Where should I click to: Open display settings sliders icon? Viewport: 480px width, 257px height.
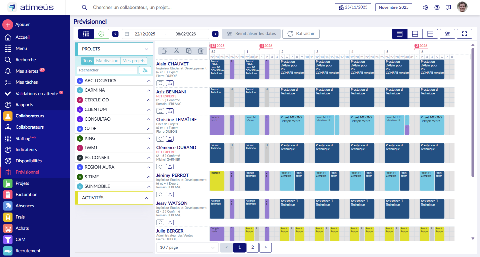(447, 34)
